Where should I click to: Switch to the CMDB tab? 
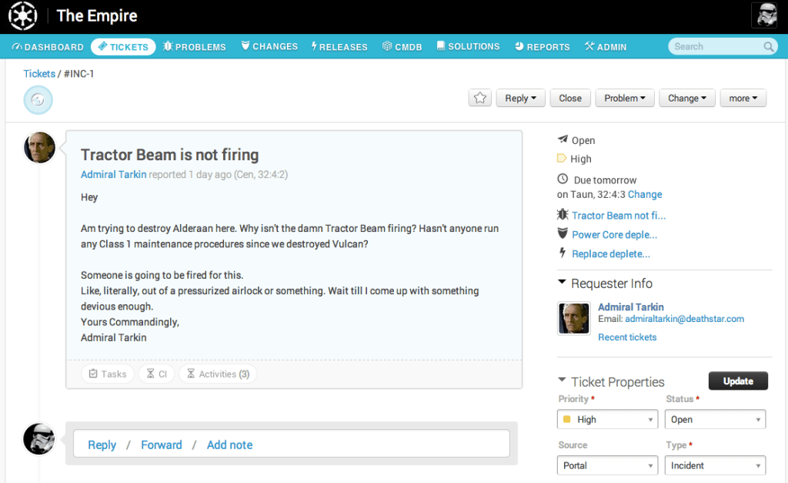point(402,47)
